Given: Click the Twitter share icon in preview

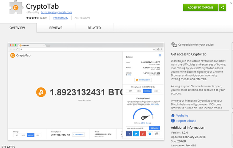Looking at the screenshot, I should tap(136, 134).
